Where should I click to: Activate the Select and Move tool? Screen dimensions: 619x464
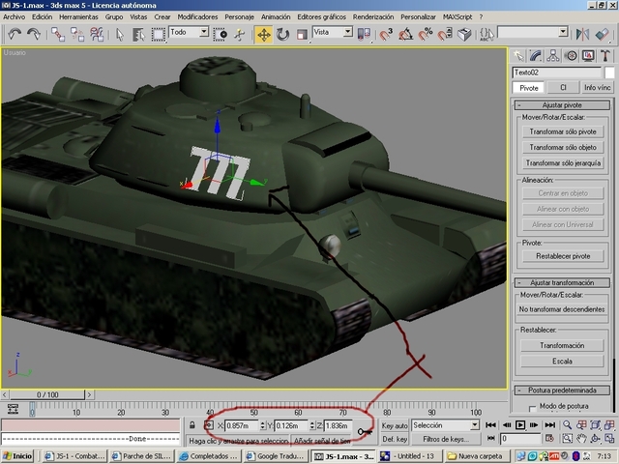pyautogui.click(x=263, y=35)
